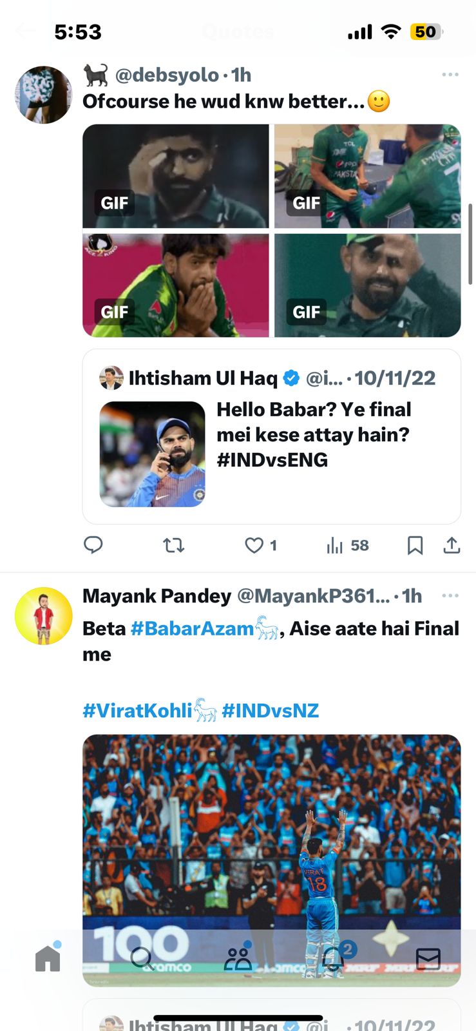Share the debsyolo tweet
The image size is (476, 1031).
pos(452,546)
